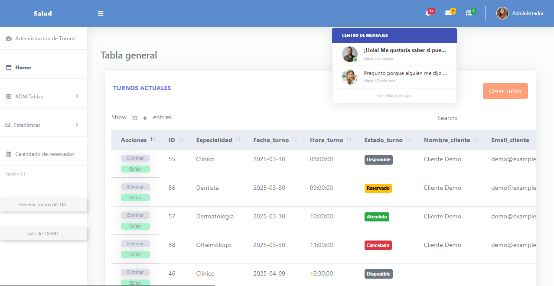Screen dimensions: 554x286
Task: Open the Show entries count dropdown
Action: pyautogui.click(x=139, y=118)
